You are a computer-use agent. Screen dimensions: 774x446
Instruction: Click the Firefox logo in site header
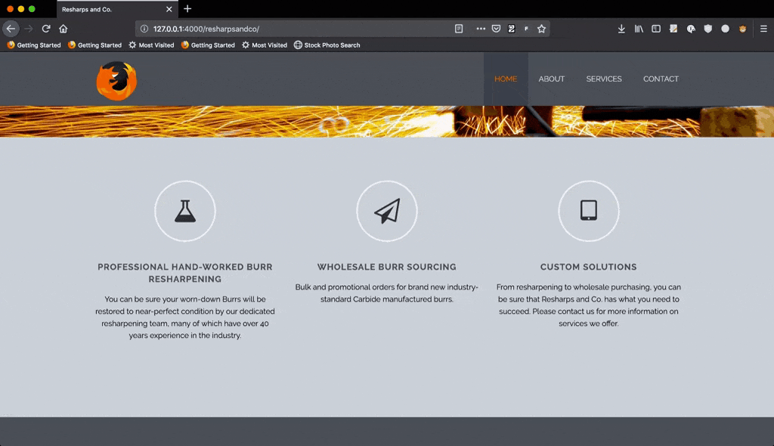[x=116, y=81]
